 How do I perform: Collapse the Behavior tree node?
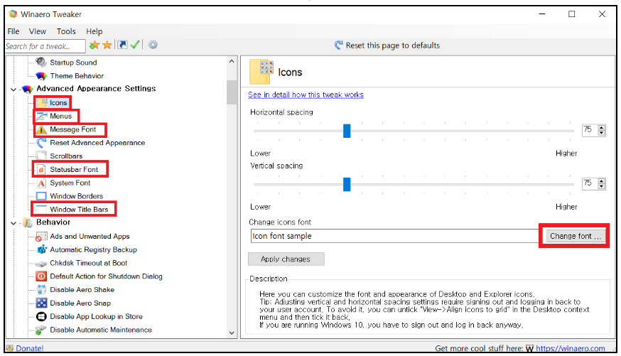tap(13, 223)
